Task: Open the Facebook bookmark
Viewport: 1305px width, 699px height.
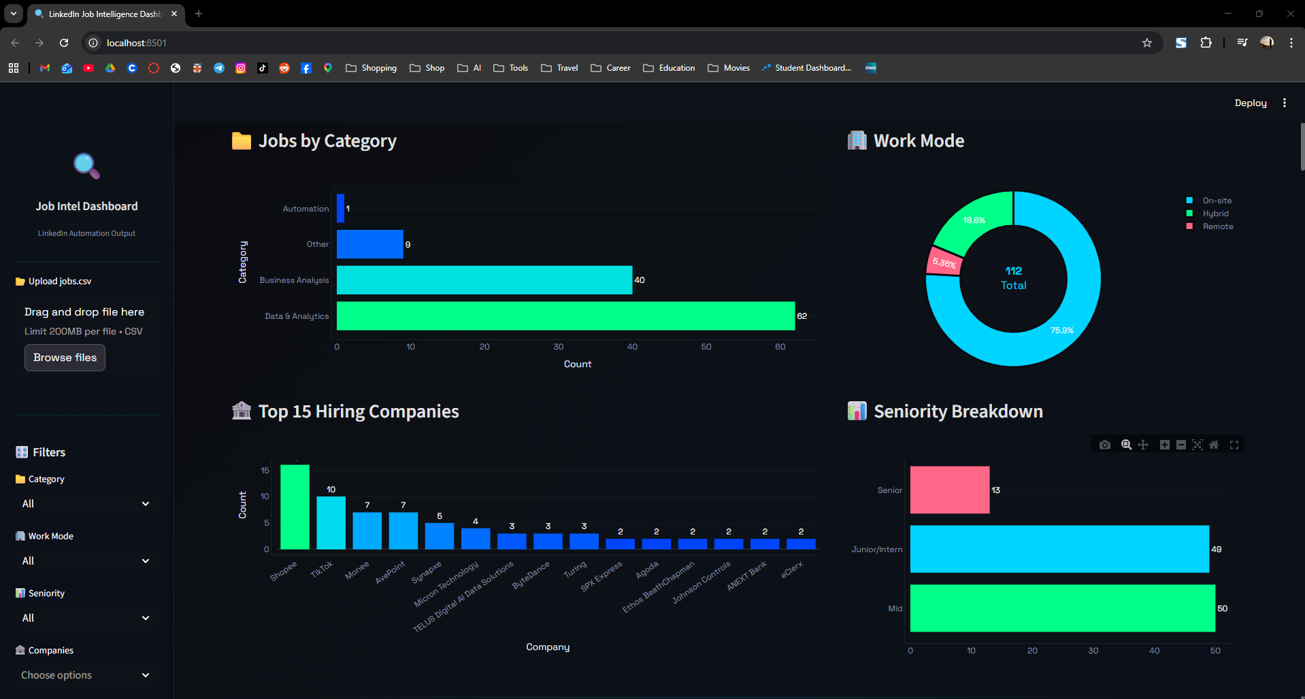Action: (x=306, y=68)
